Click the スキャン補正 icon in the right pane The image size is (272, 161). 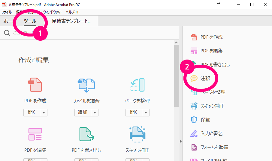click(194, 106)
